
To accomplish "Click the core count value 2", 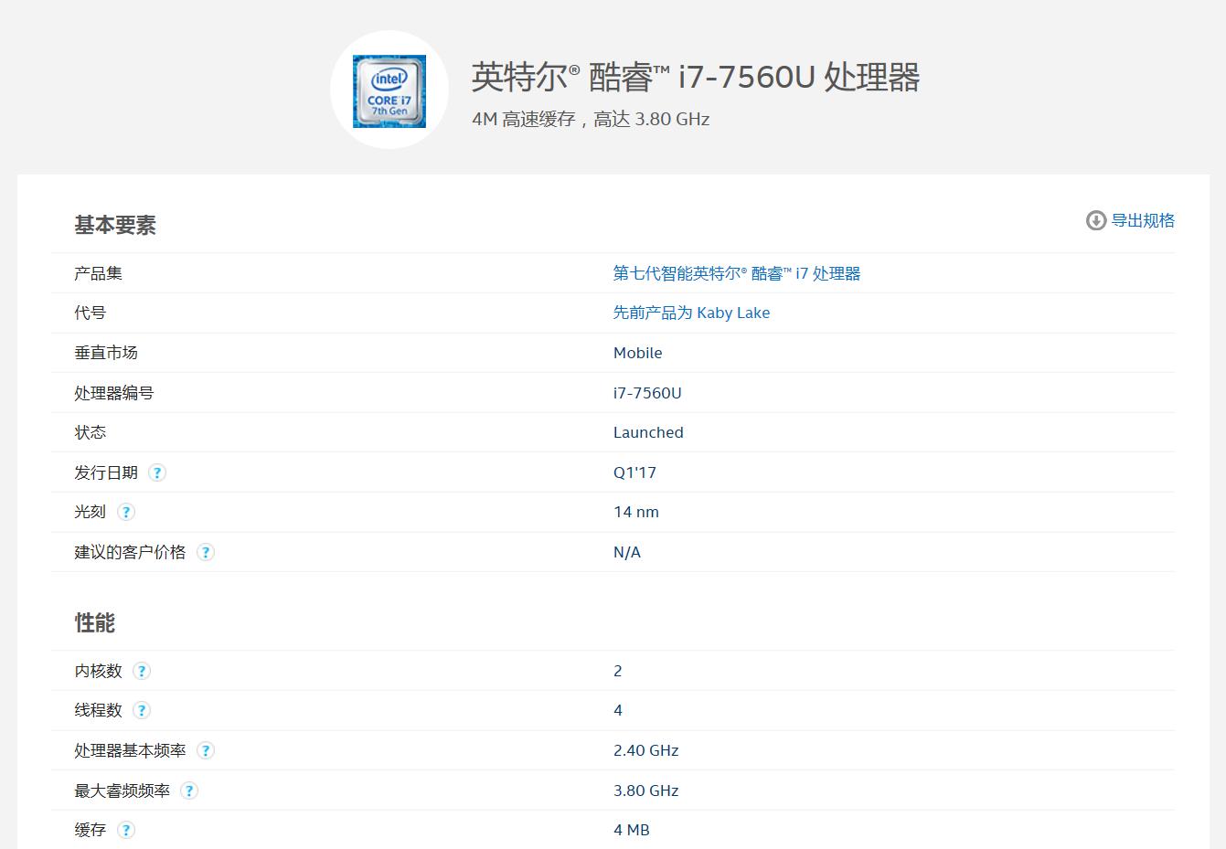I will click(618, 671).
